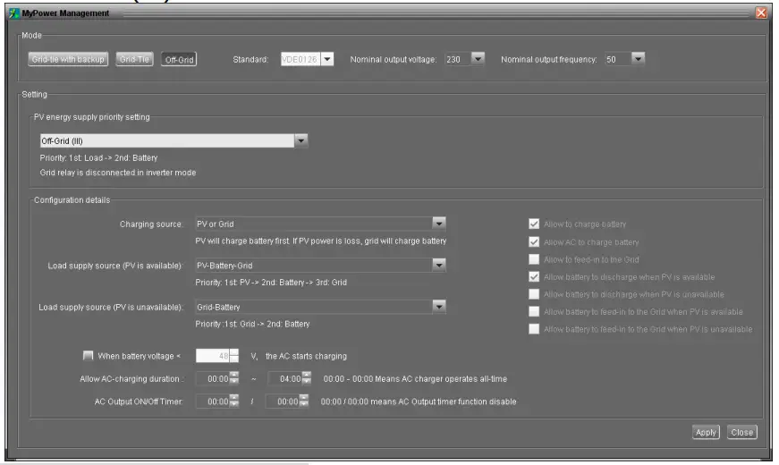The width and height of the screenshot is (779, 465).
Task: Click the battery voltage value field
Action: (213, 356)
